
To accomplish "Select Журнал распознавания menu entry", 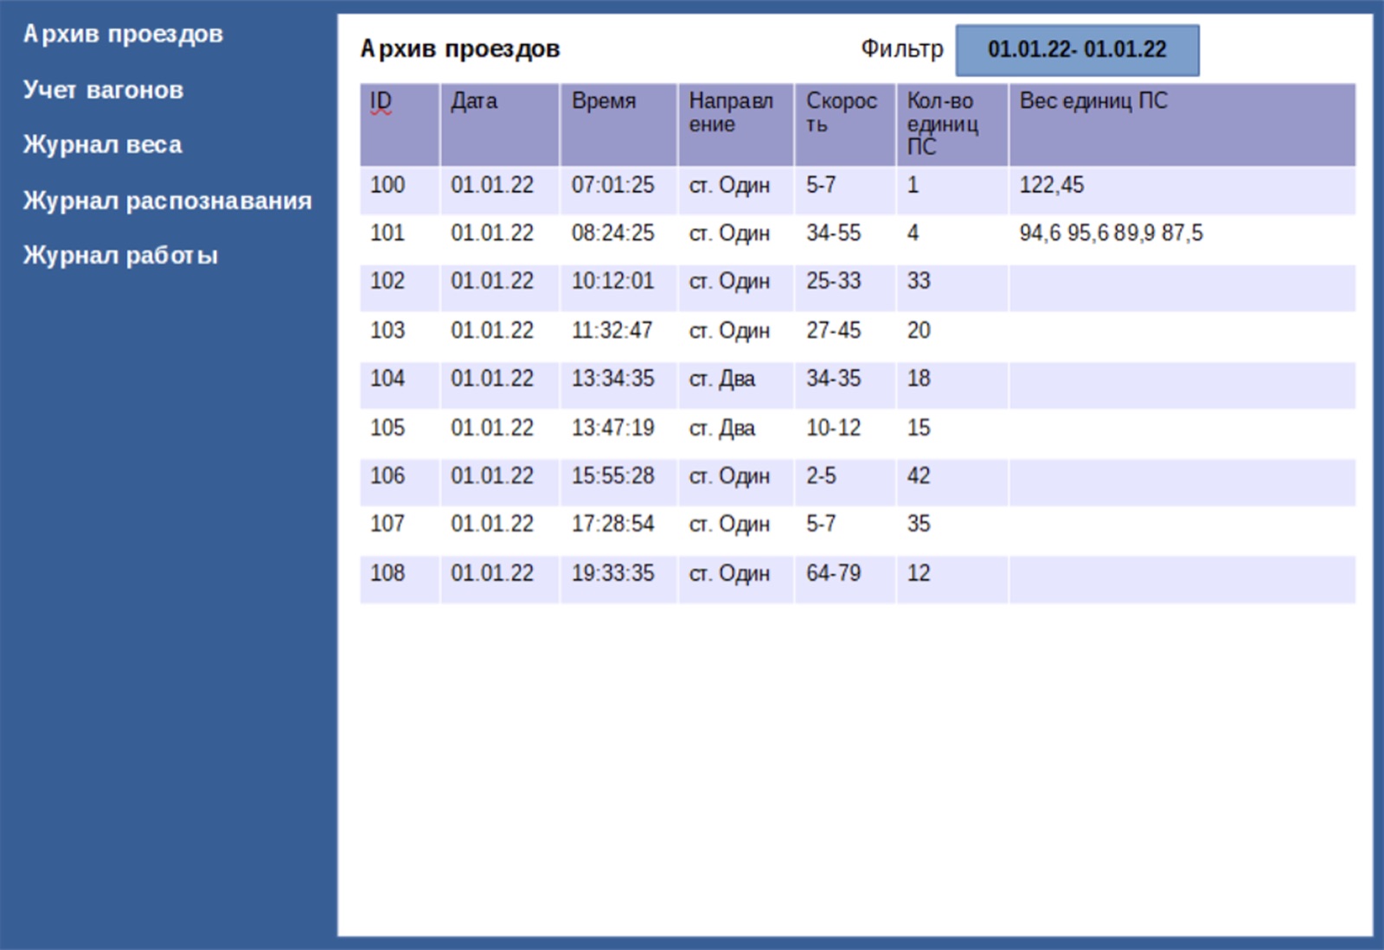I will pyautogui.click(x=167, y=201).
